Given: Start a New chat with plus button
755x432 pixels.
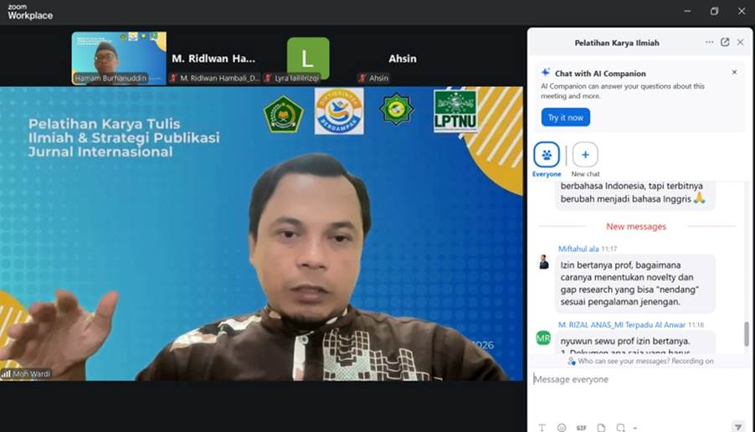Looking at the screenshot, I should [585, 155].
